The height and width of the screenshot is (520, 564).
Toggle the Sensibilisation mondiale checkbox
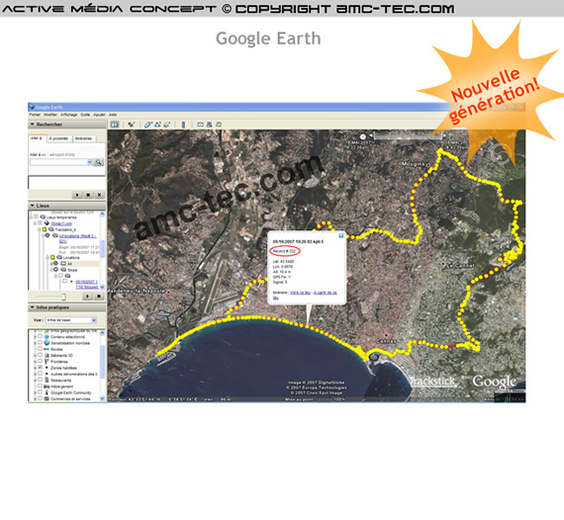click(x=40, y=343)
